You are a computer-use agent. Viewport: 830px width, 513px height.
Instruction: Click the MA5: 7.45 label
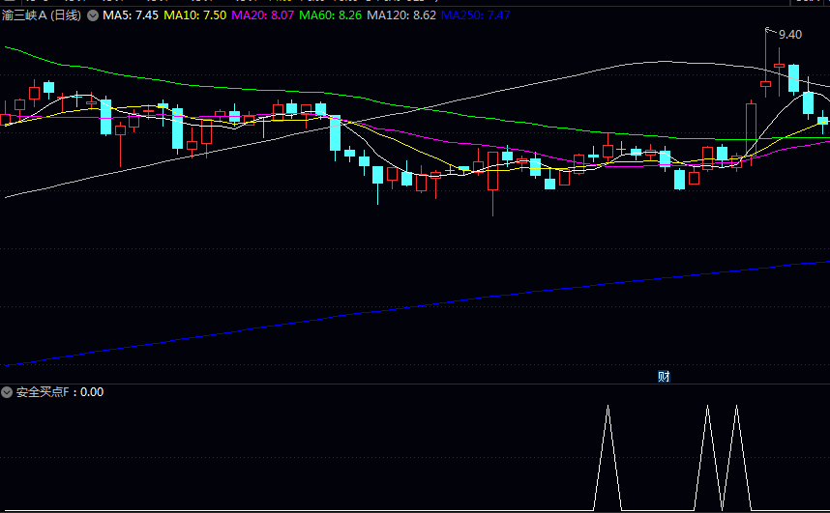pyautogui.click(x=131, y=15)
